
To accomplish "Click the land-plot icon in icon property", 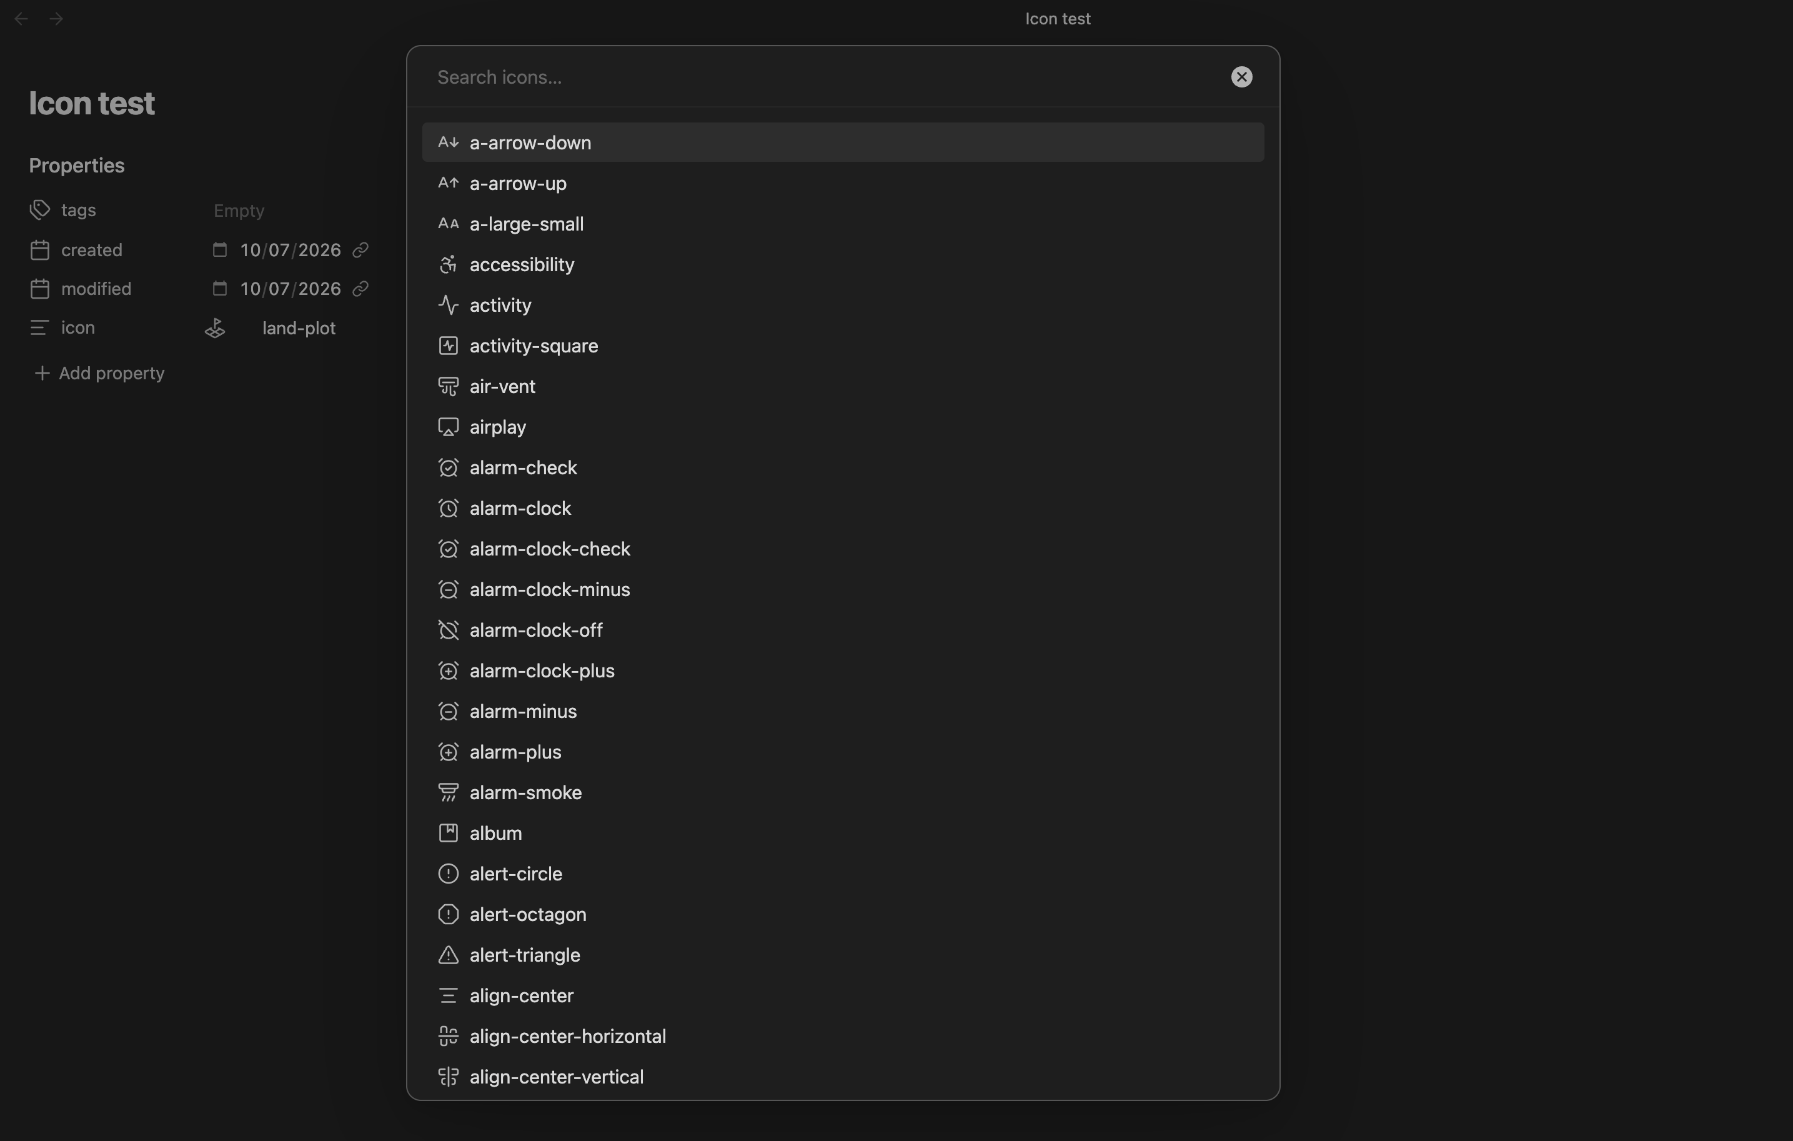I will 215,329.
